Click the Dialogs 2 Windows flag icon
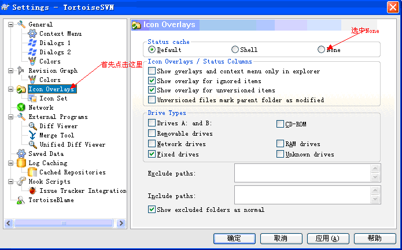This screenshot has height=250, width=402. (x=32, y=52)
